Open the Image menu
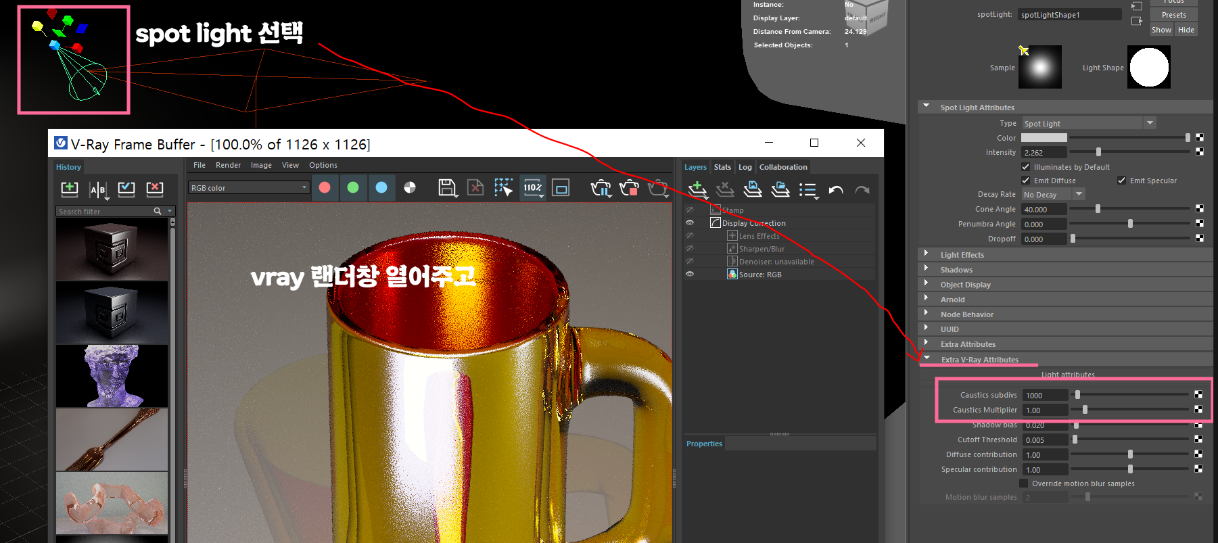 [x=261, y=165]
